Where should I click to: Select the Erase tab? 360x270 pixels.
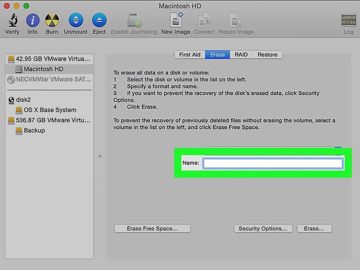pos(218,55)
